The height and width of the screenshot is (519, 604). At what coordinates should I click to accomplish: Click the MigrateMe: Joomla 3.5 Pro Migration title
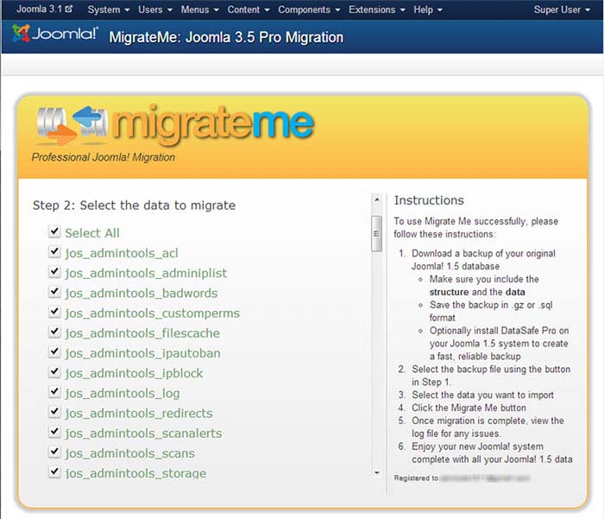[226, 37]
